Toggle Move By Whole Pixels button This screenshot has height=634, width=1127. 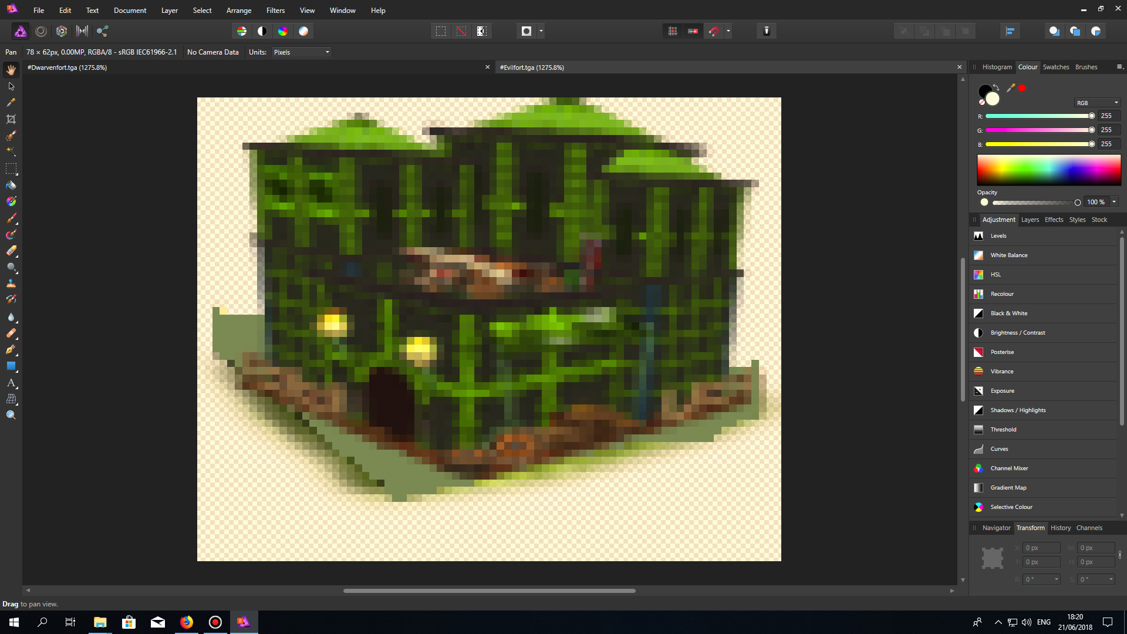click(x=693, y=31)
